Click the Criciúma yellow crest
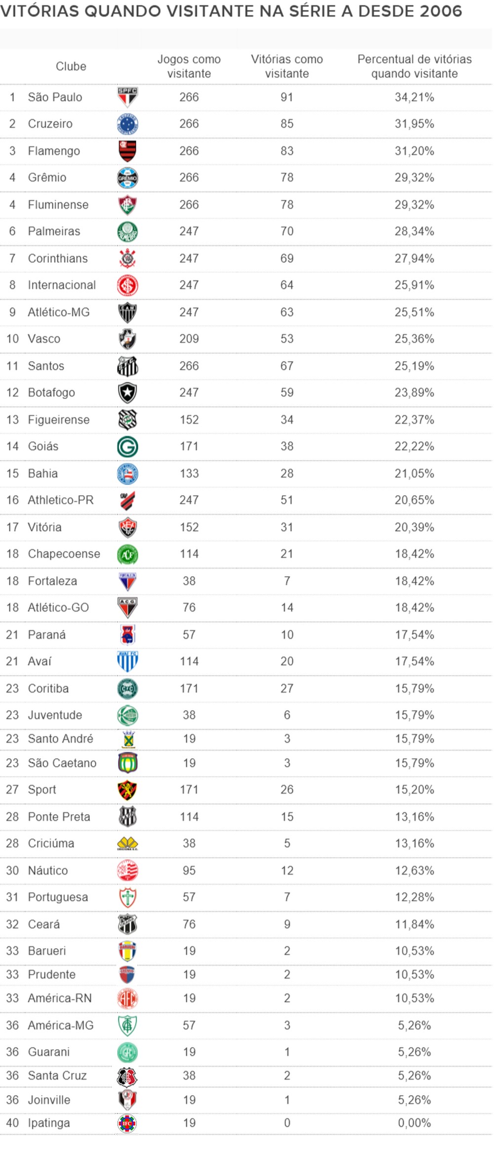This screenshot has width=494, height=1154. pos(127,843)
